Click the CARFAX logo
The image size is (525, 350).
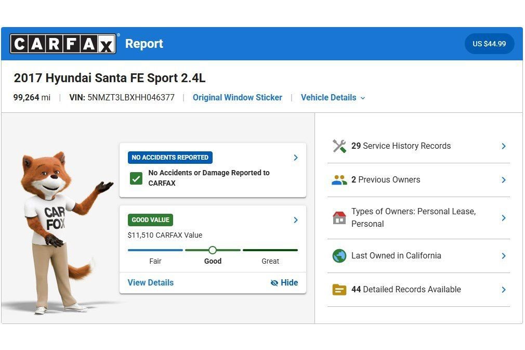[x=63, y=44]
